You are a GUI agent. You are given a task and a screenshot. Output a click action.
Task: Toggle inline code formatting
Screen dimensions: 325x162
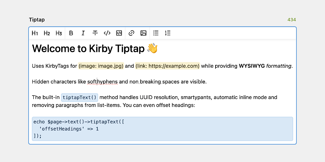click(107, 33)
